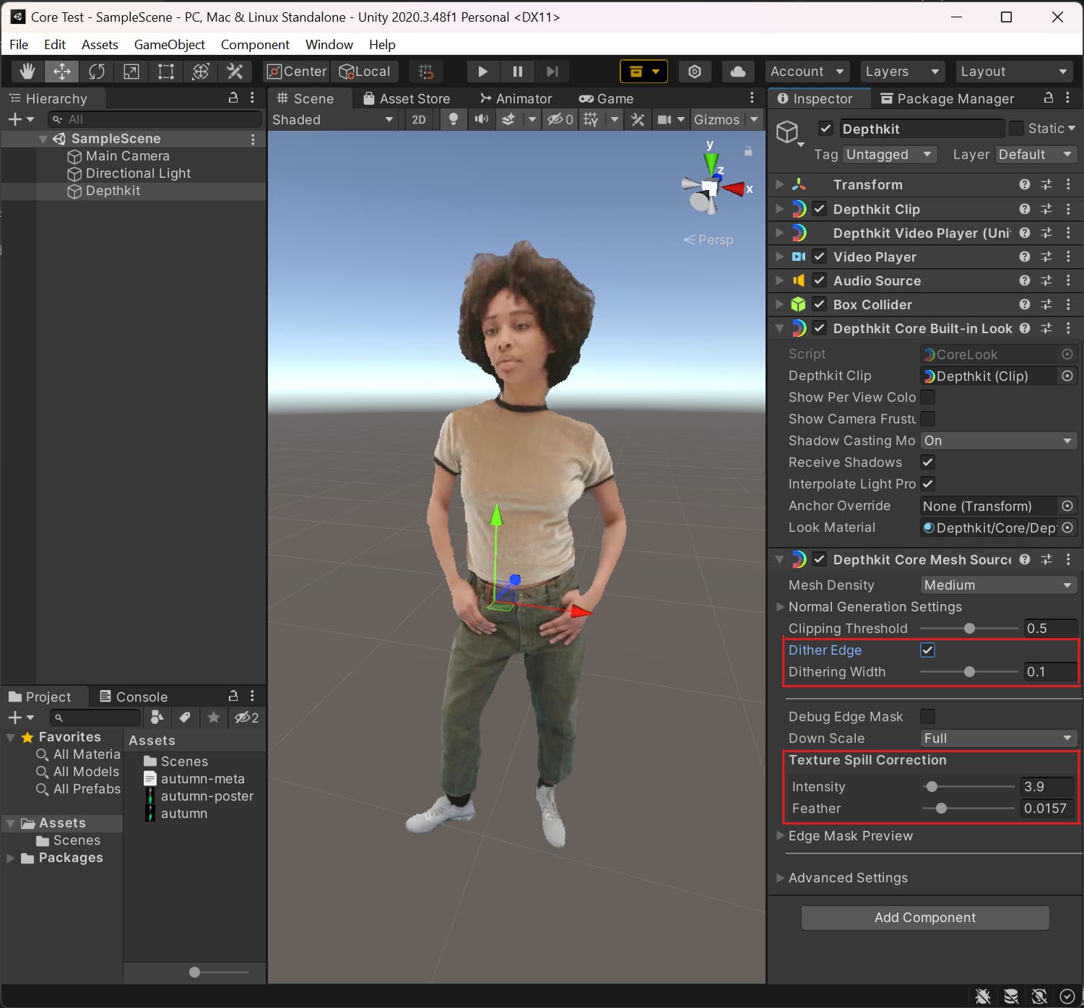Select the Rotate tool

[x=97, y=72]
